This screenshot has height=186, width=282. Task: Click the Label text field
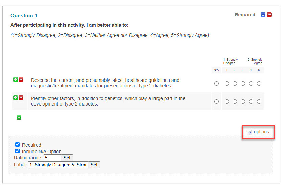[x=58, y=165]
